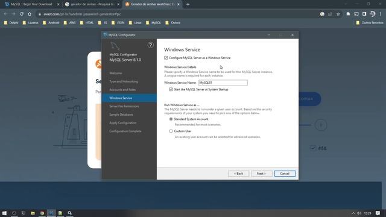Click the plus circle on Avast page
This screenshot has width=386, height=217.
tap(320, 125)
